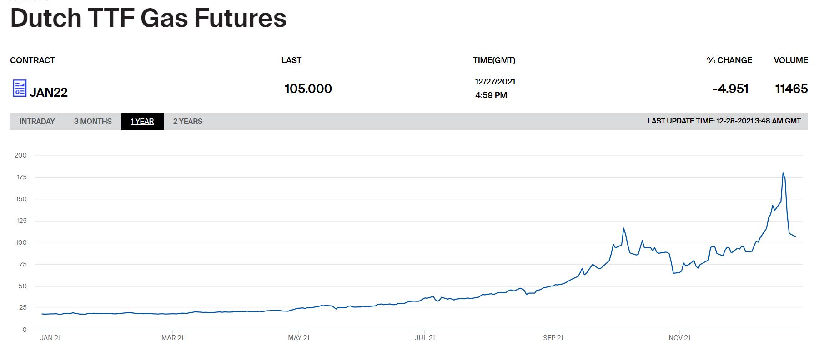Click the JAN22 contract report icon

click(20, 88)
